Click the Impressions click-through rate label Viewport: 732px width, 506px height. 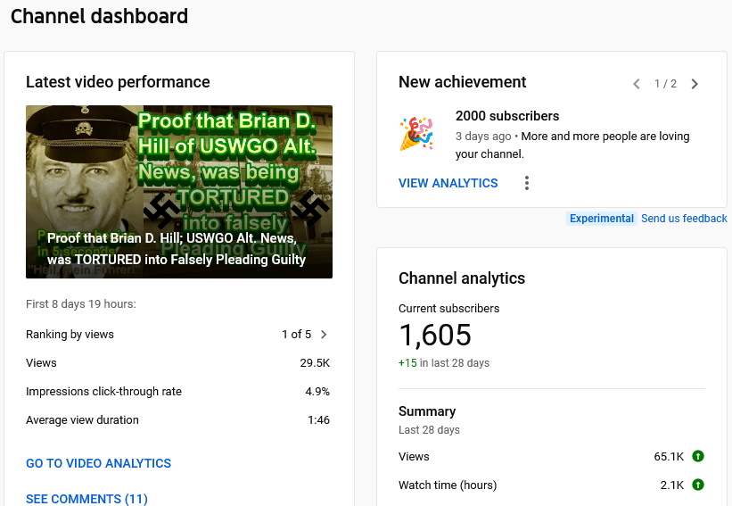[103, 392]
